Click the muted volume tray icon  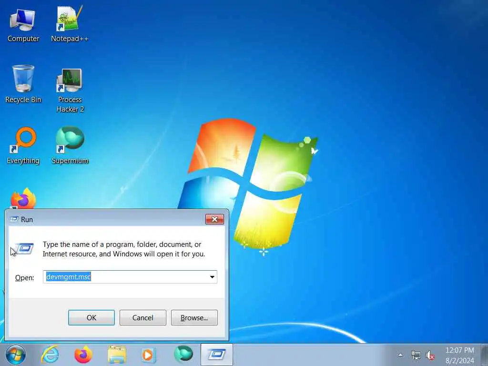[x=430, y=355]
